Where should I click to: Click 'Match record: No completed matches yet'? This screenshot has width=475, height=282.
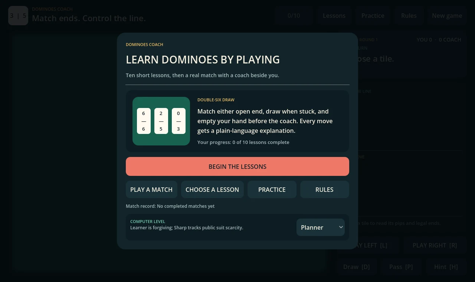[x=170, y=206]
